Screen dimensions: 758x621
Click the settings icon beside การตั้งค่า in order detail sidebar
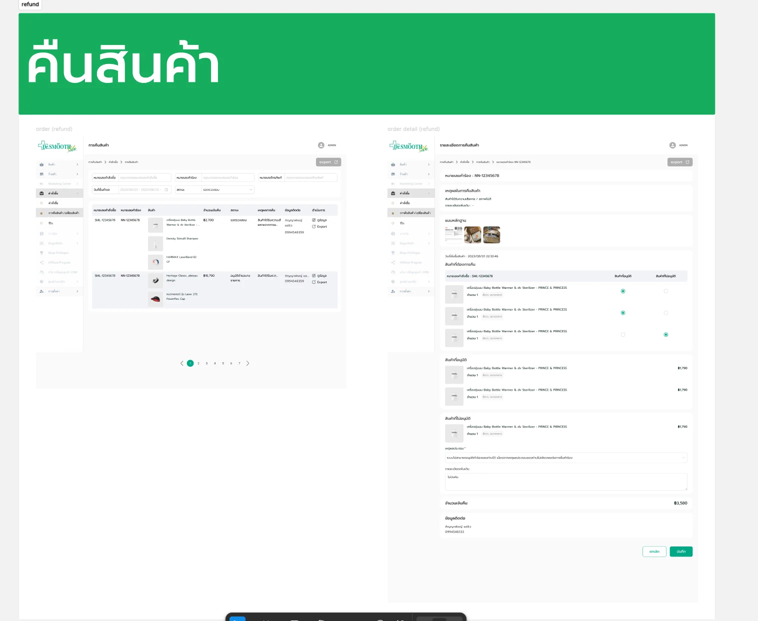coord(393,291)
